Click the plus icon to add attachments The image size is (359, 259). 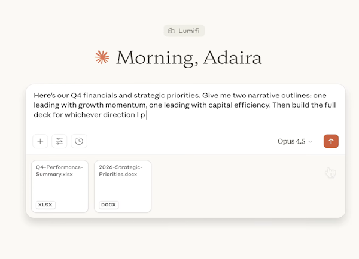(x=40, y=141)
